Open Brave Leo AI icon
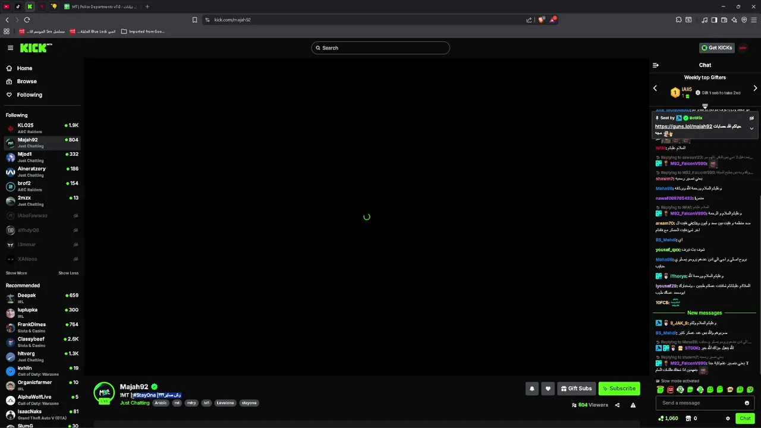Viewport: 761px width, 428px height. click(734, 20)
